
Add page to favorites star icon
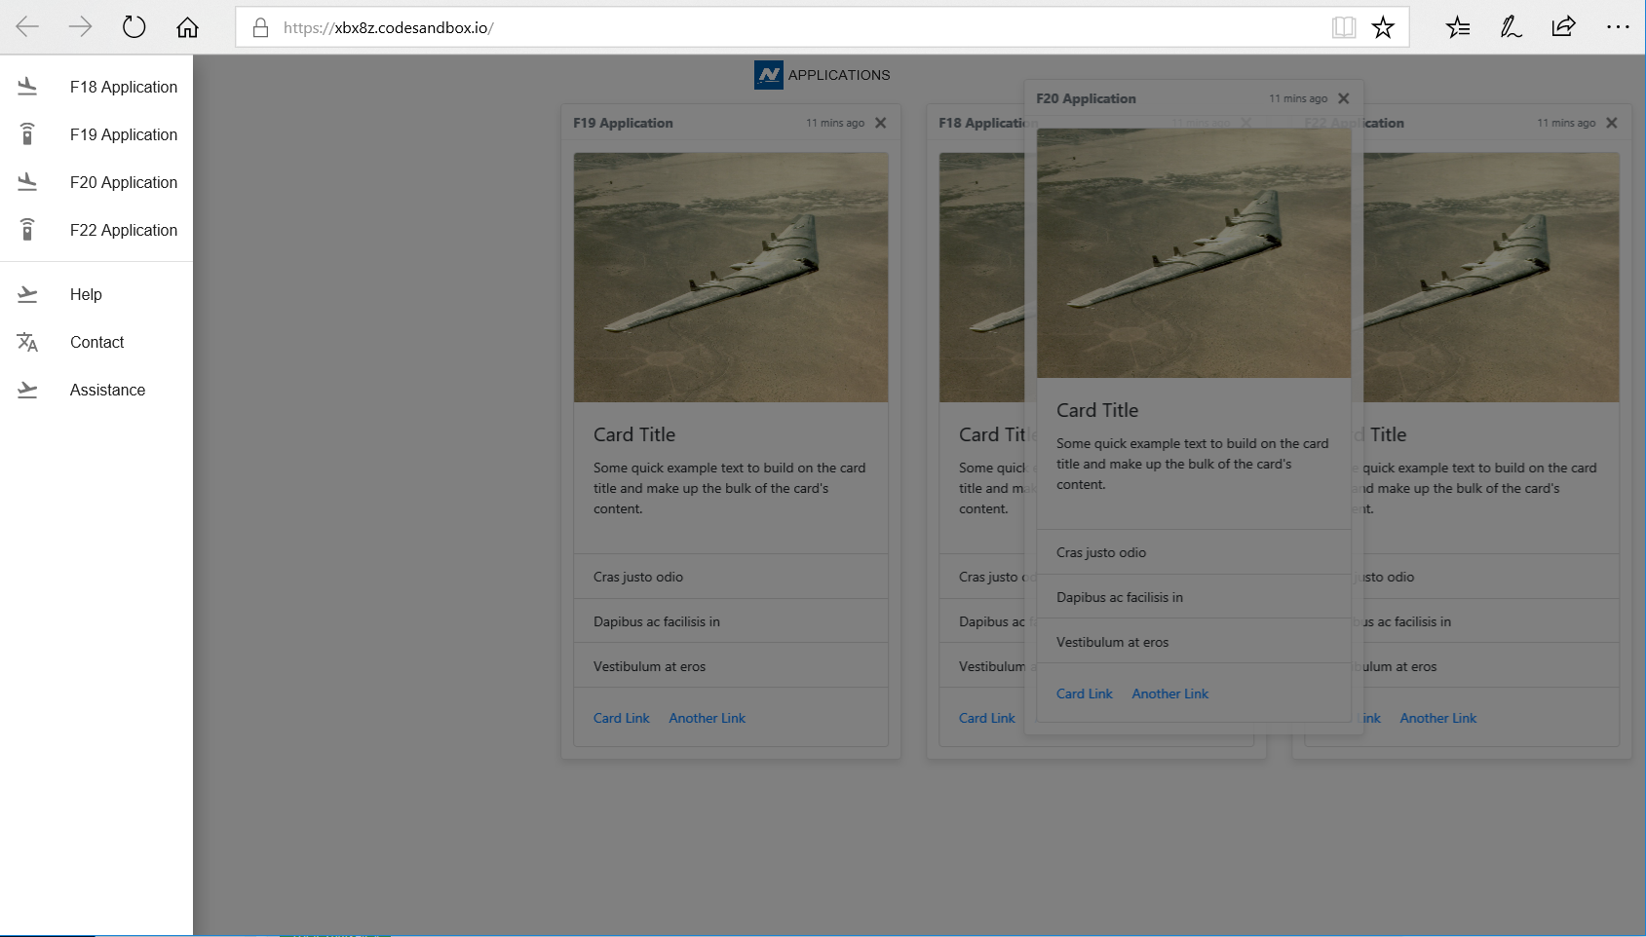point(1383,27)
